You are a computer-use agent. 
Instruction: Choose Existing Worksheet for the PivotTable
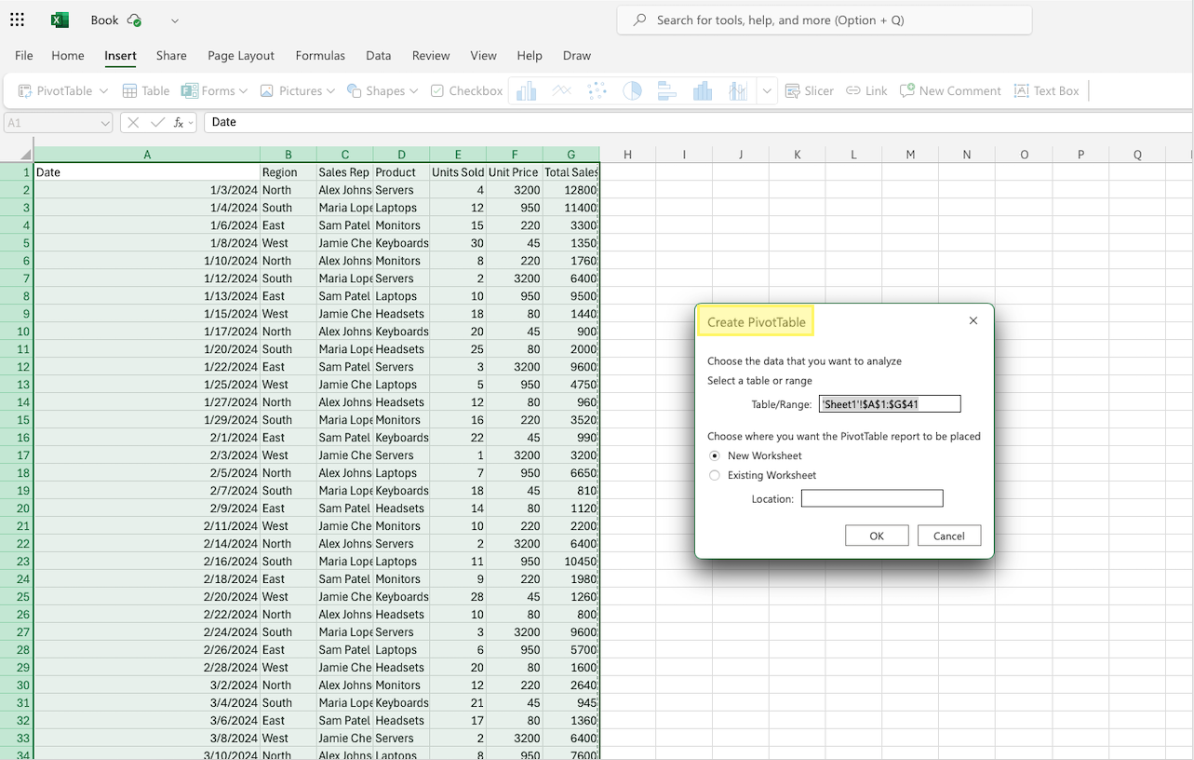tap(714, 475)
